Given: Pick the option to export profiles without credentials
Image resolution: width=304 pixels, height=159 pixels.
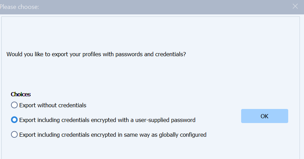Looking at the screenshot, I should click(14, 105).
